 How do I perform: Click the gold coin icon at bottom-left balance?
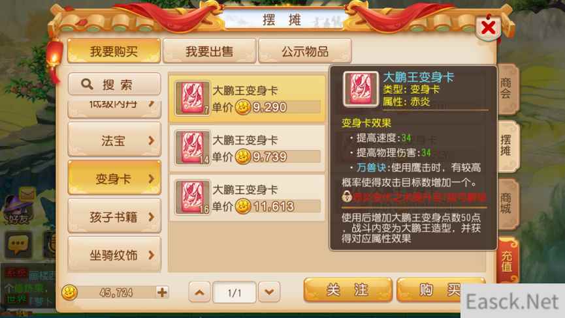coord(69,292)
